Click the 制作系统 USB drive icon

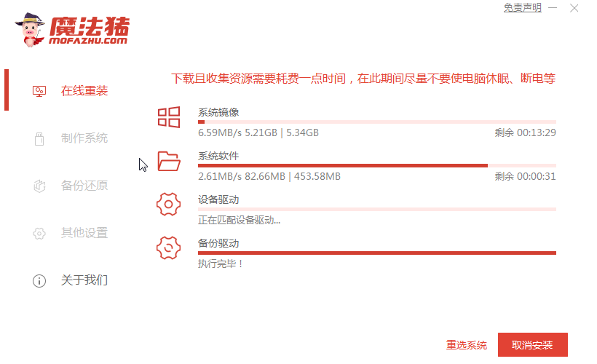click(x=39, y=138)
